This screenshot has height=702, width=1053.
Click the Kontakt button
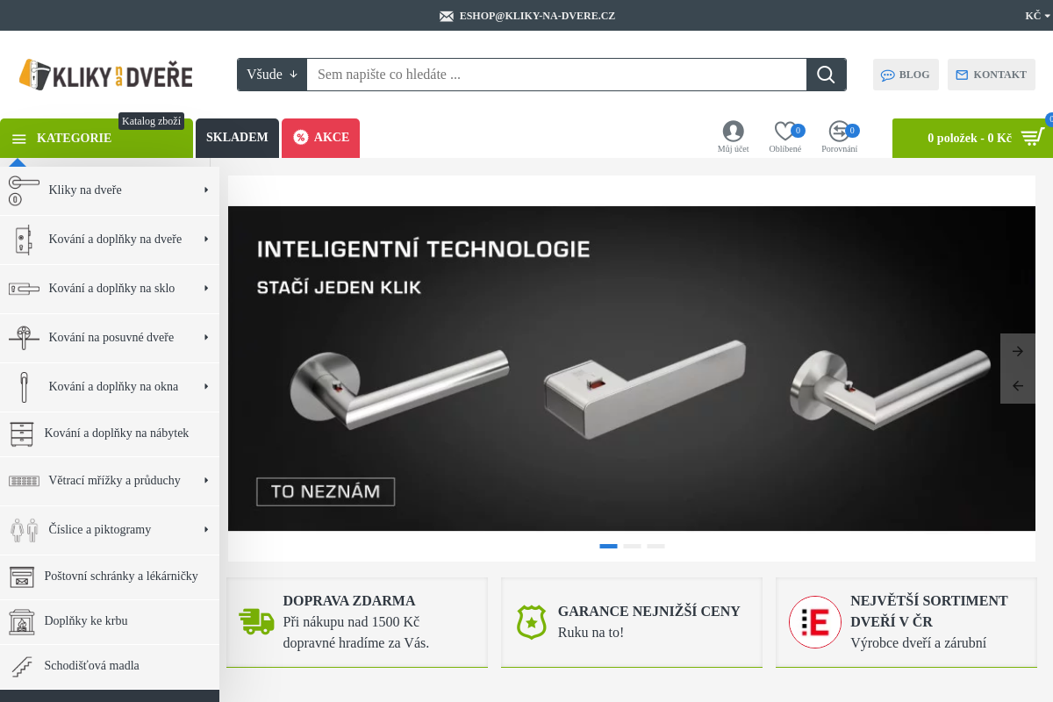pos(991,75)
